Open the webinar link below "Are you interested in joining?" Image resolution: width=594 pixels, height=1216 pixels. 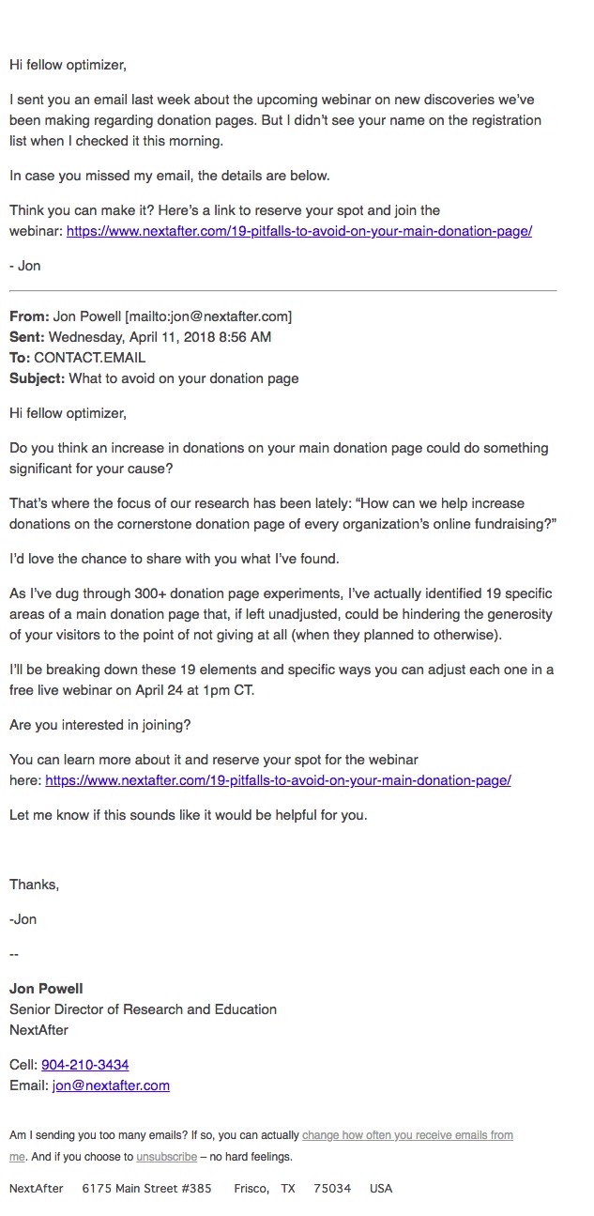pos(278,780)
